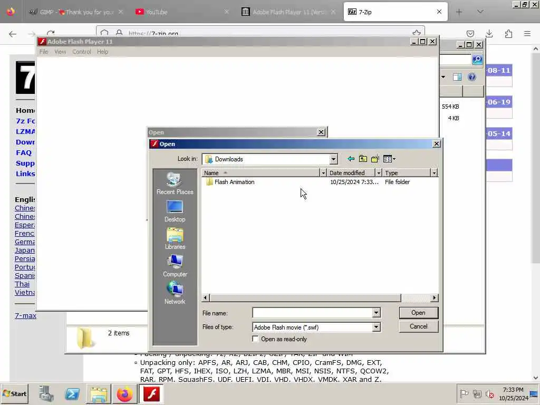
Task: Click Explorer window search button
Action: tap(477, 60)
